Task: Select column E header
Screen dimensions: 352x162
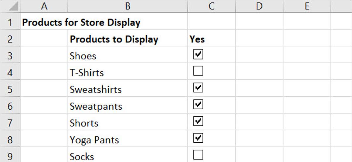Action: pos(307,6)
